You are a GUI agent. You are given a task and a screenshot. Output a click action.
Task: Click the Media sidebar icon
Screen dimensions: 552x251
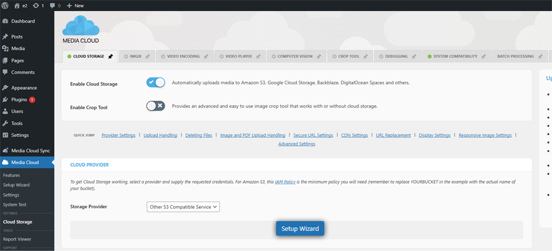[6, 48]
